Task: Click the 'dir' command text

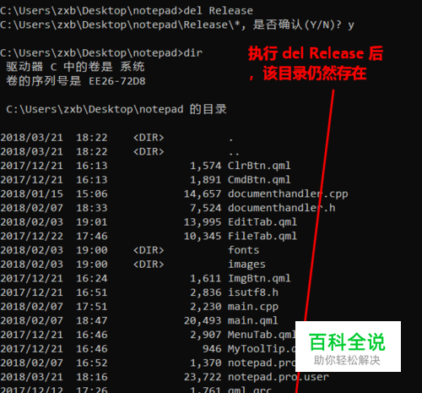Action: 193,53
